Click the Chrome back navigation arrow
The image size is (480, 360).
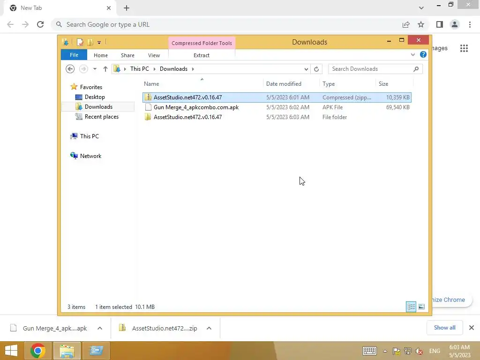pyautogui.click(x=10, y=24)
